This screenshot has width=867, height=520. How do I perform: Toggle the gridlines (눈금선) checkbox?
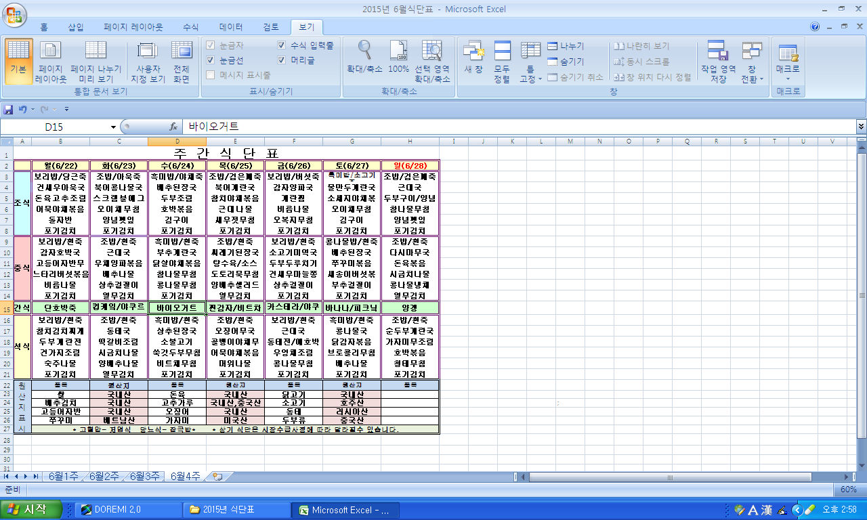(211, 60)
